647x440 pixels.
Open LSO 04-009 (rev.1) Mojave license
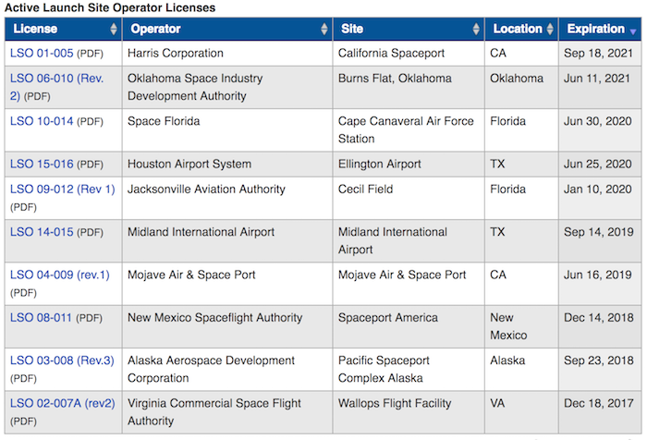(60, 275)
